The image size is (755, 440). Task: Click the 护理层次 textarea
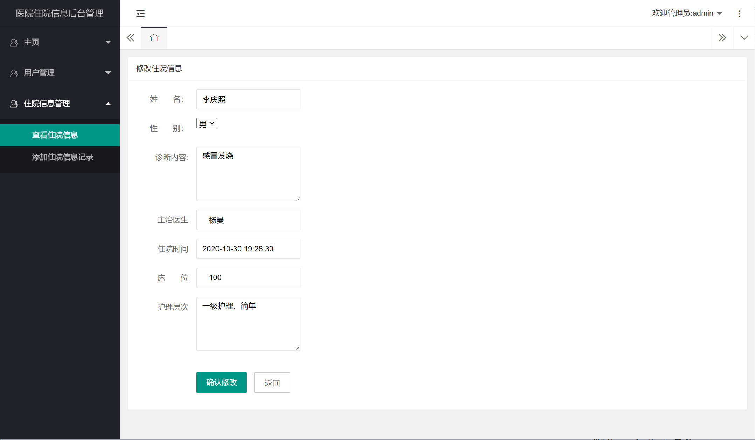click(x=248, y=324)
